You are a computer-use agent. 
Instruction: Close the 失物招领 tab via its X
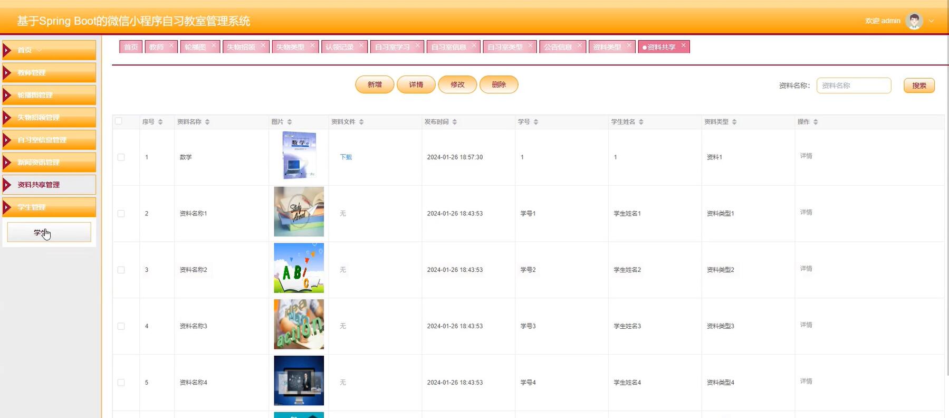click(x=263, y=45)
